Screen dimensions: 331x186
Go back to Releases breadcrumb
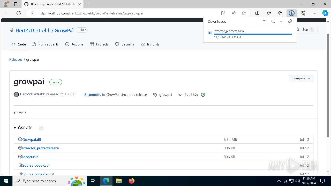pos(16,59)
